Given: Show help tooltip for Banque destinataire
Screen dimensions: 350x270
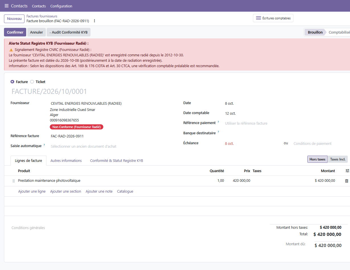Looking at the screenshot, I should [x=218, y=132].
